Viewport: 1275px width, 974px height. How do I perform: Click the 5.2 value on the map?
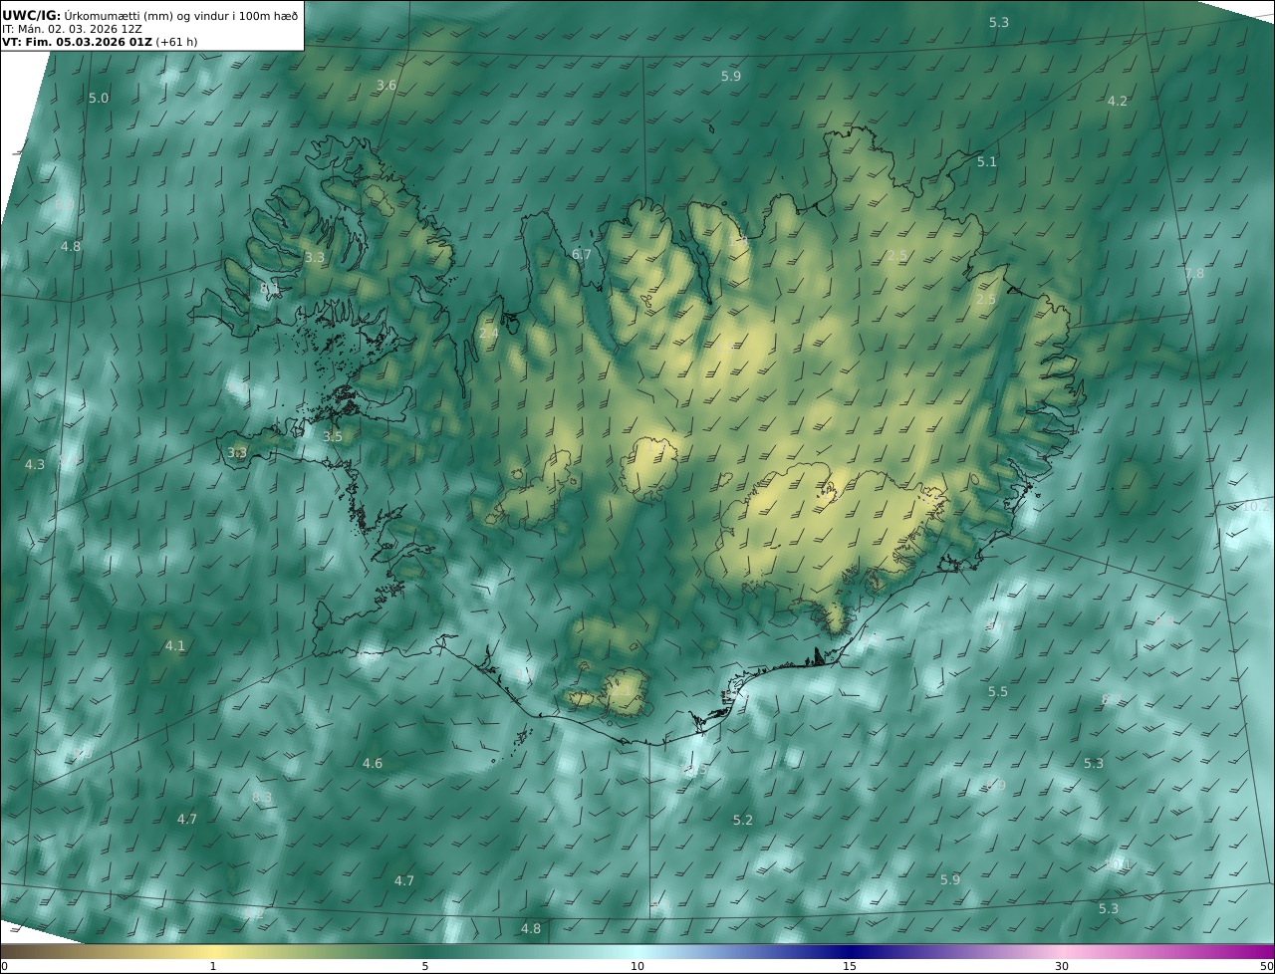pos(743,821)
